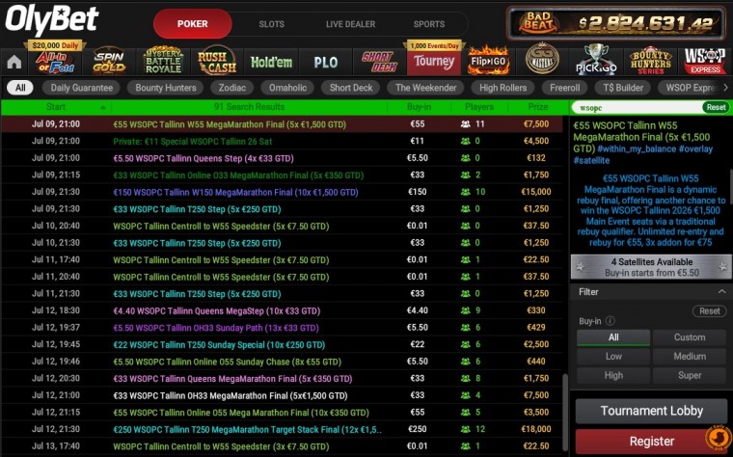The width and height of the screenshot is (733, 457).
Task: Open the Tournament Lobby
Action: click(x=651, y=411)
